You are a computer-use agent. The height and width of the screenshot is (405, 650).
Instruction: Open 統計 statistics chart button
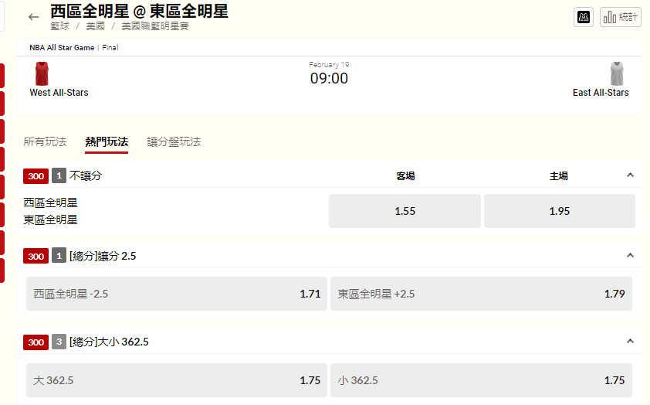620,17
